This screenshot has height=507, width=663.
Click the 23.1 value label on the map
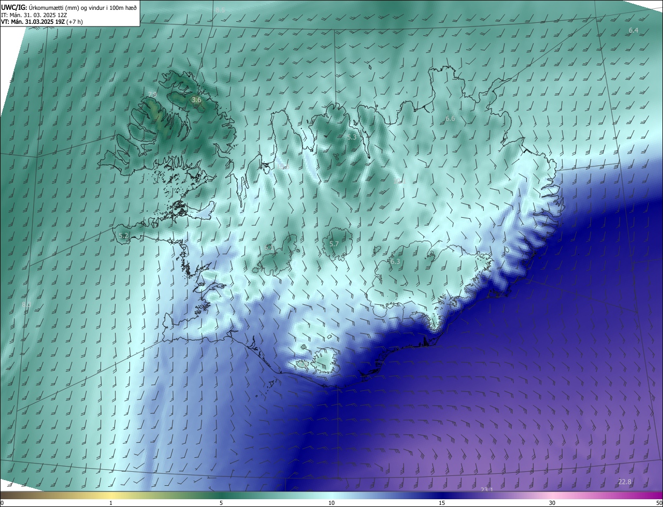coord(487,490)
